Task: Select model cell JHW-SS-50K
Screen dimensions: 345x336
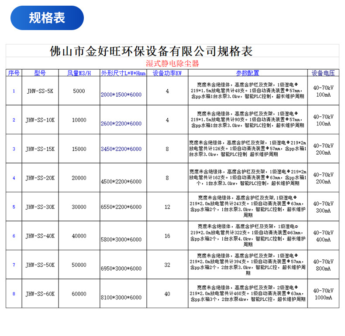Action: [40, 265]
